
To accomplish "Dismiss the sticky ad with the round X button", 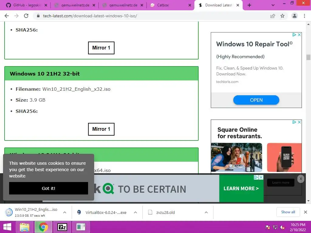I will tap(301, 179).
